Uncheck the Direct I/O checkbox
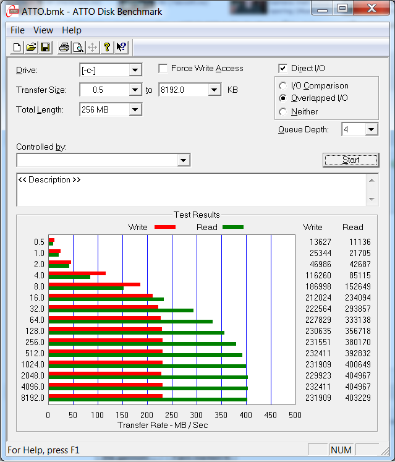Image resolution: width=395 pixels, height=462 pixels. pyautogui.click(x=282, y=69)
